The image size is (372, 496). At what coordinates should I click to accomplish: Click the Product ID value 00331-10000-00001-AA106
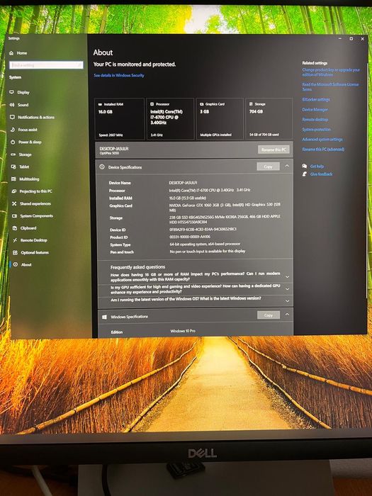pyautogui.click(x=190, y=237)
